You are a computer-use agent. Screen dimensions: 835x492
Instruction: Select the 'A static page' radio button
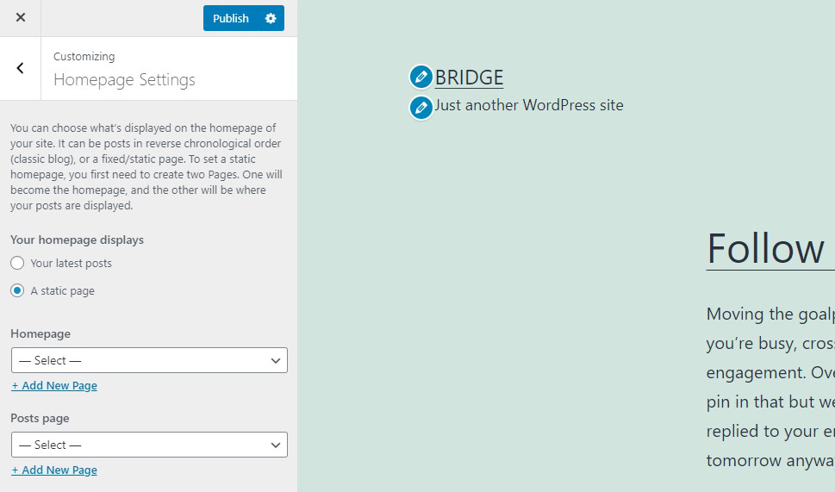[x=17, y=290]
